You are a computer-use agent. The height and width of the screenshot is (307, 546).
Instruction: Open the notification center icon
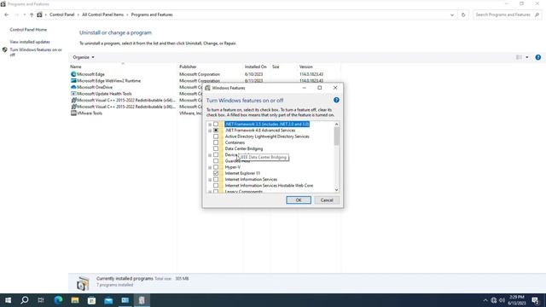pyautogui.click(x=536, y=300)
